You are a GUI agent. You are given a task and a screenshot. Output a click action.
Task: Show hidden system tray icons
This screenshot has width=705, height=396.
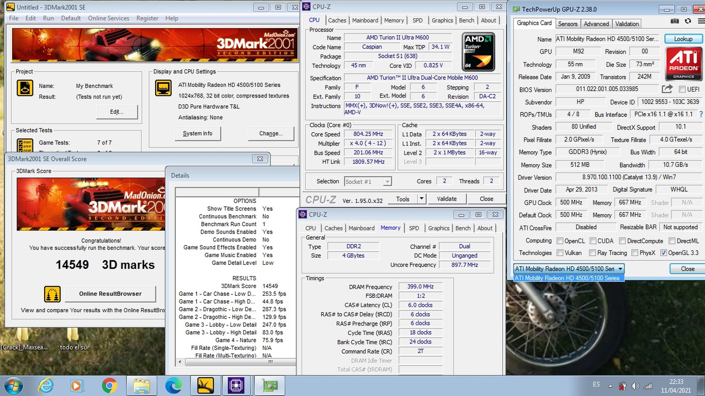pos(610,386)
